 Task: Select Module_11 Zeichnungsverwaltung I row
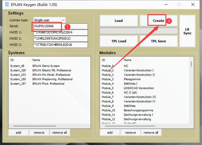click(145, 115)
